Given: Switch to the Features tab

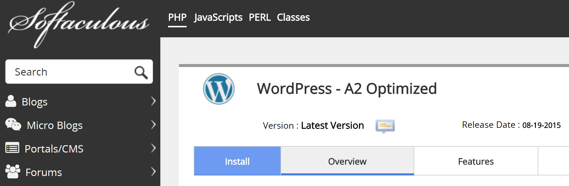Looking at the screenshot, I should coord(476,161).
